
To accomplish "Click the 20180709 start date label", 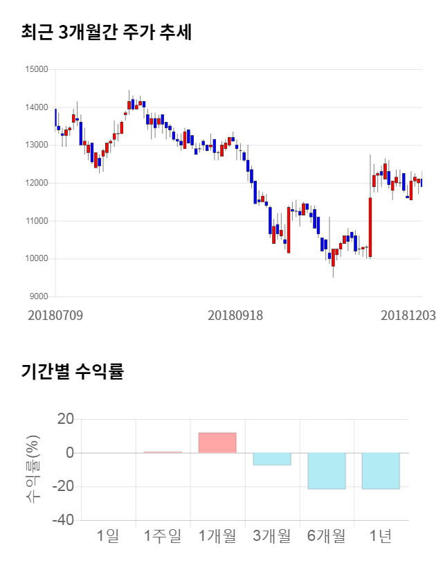I will pos(55,315).
